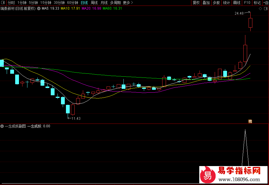Switch to 周线 weekly chart
The image size is (269, 185).
[x=94, y=3]
